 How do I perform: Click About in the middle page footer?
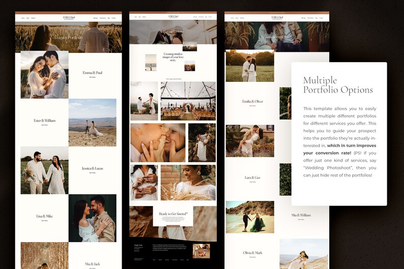(154, 260)
